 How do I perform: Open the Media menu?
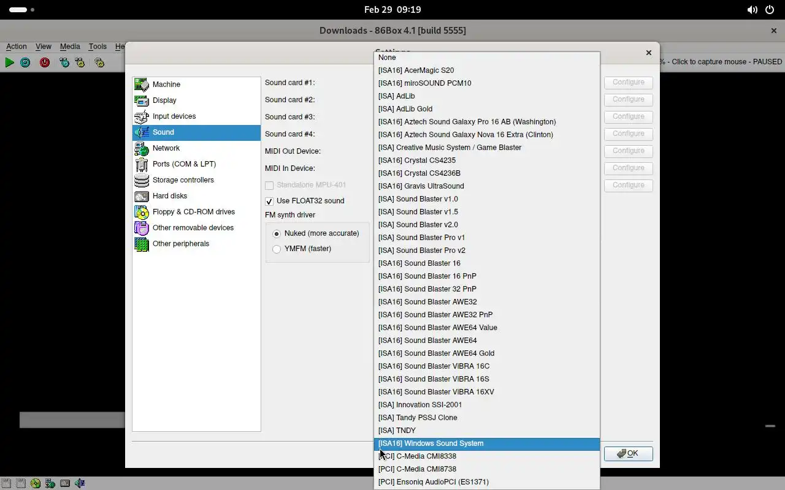[70, 47]
